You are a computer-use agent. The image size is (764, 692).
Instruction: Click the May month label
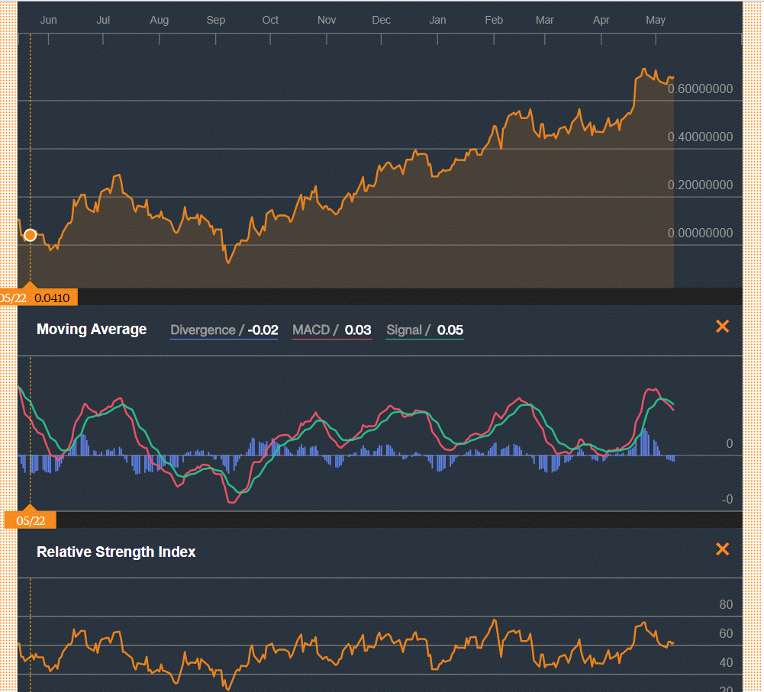(656, 21)
